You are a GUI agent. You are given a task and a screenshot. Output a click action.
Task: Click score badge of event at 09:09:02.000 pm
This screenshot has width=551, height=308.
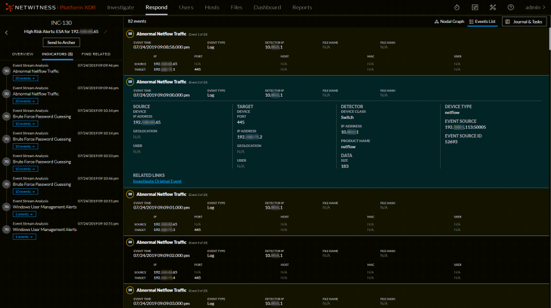pyautogui.click(x=130, y=242)
